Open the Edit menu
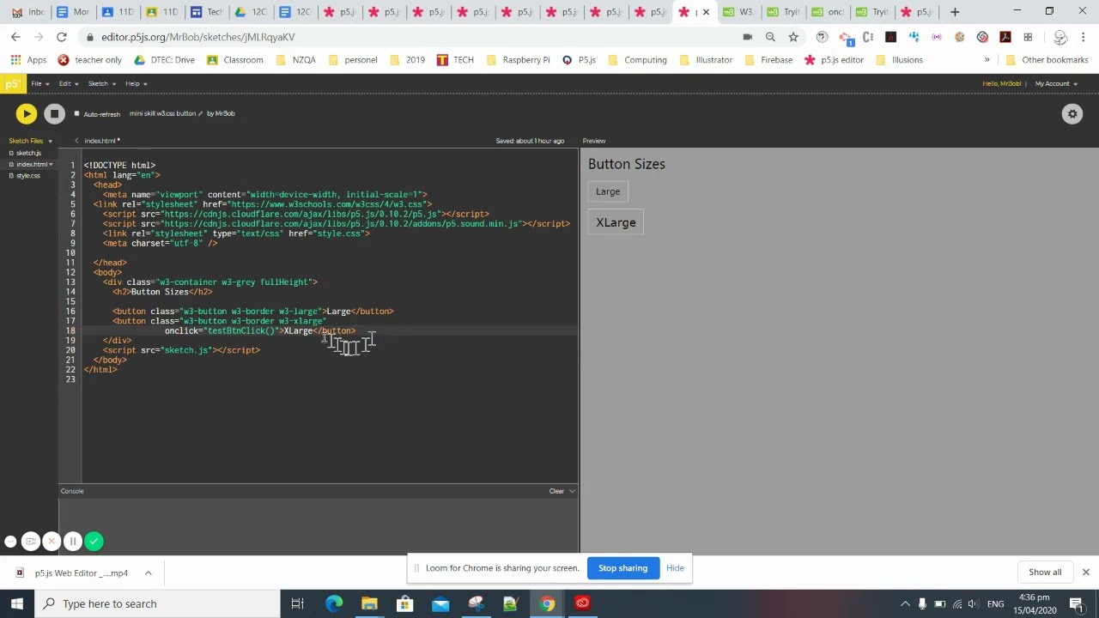 (69, 83)
